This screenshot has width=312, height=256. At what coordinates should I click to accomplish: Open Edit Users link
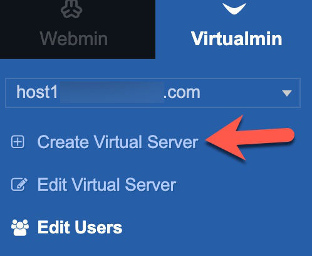(x=80, y=227)
